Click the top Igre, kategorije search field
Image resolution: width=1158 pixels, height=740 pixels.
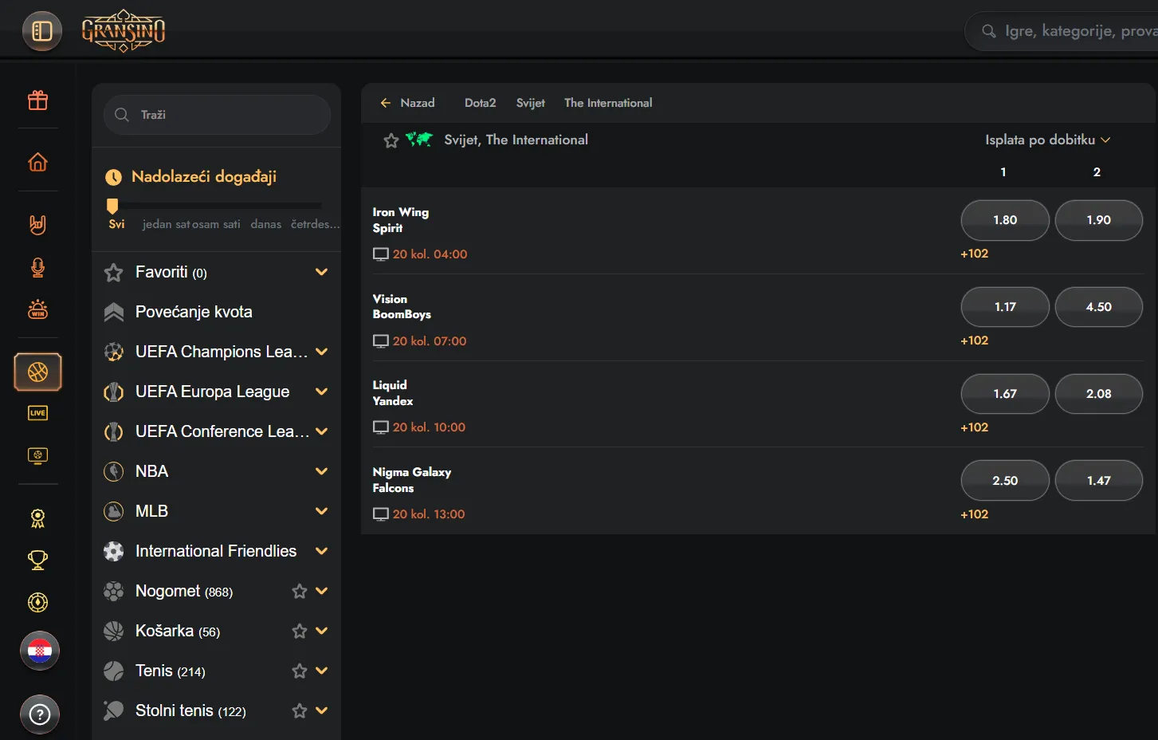1062,31
